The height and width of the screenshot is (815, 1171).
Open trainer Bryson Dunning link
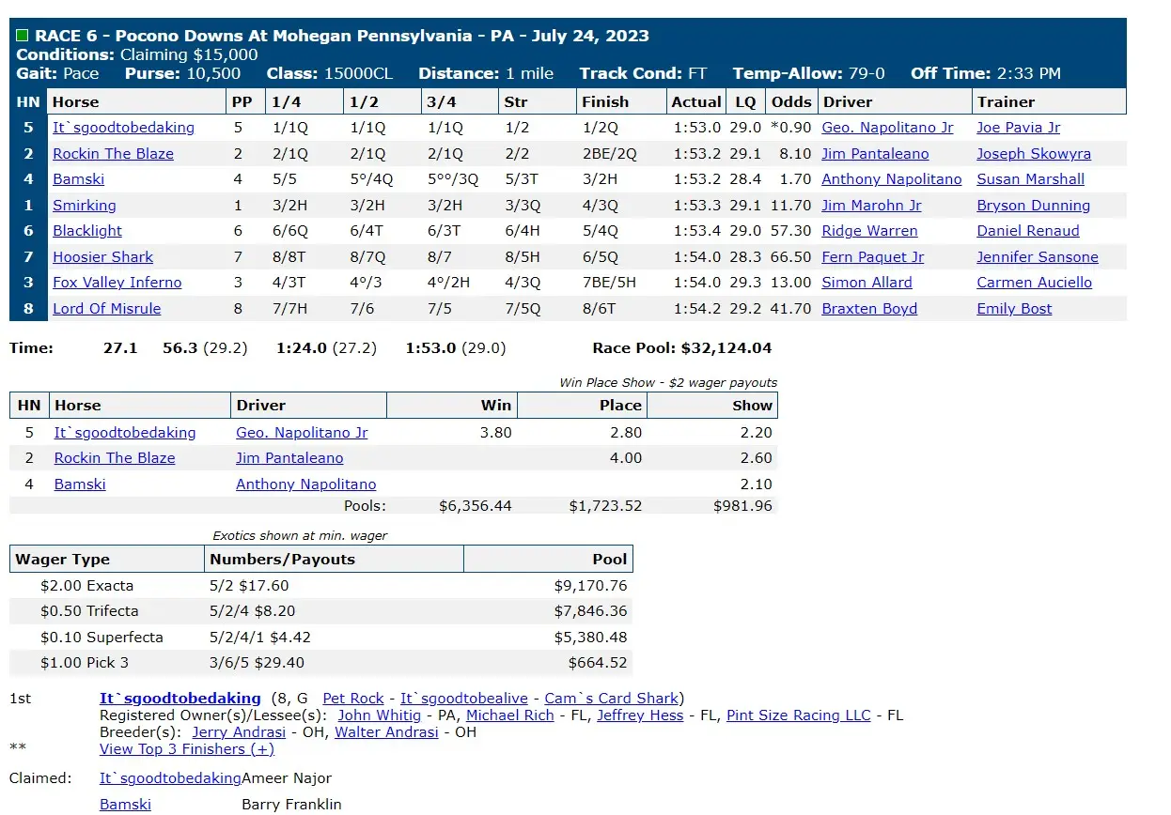(x=1034, y=206)
